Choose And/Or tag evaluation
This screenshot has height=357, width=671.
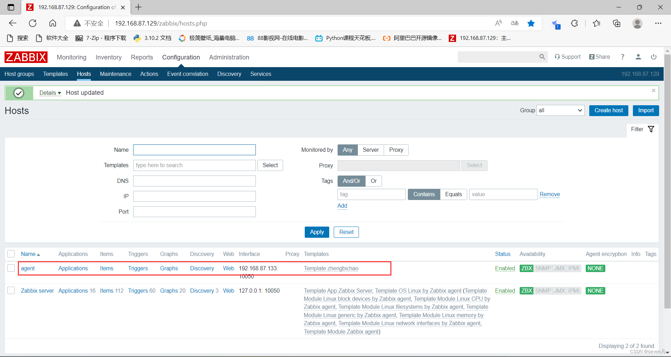tap(351, 181)
